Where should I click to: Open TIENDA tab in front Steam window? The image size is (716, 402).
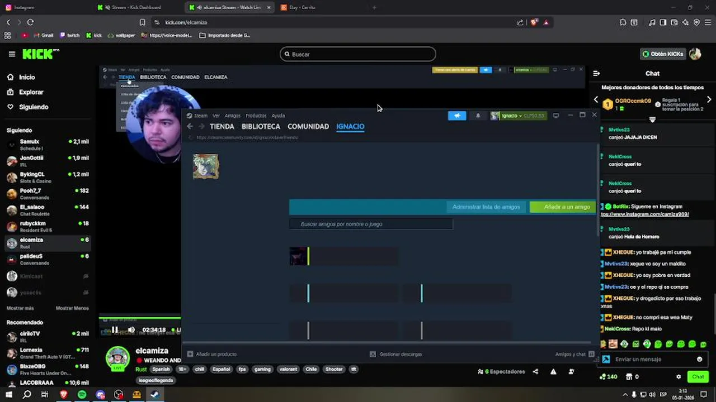[x=222, y=127]
